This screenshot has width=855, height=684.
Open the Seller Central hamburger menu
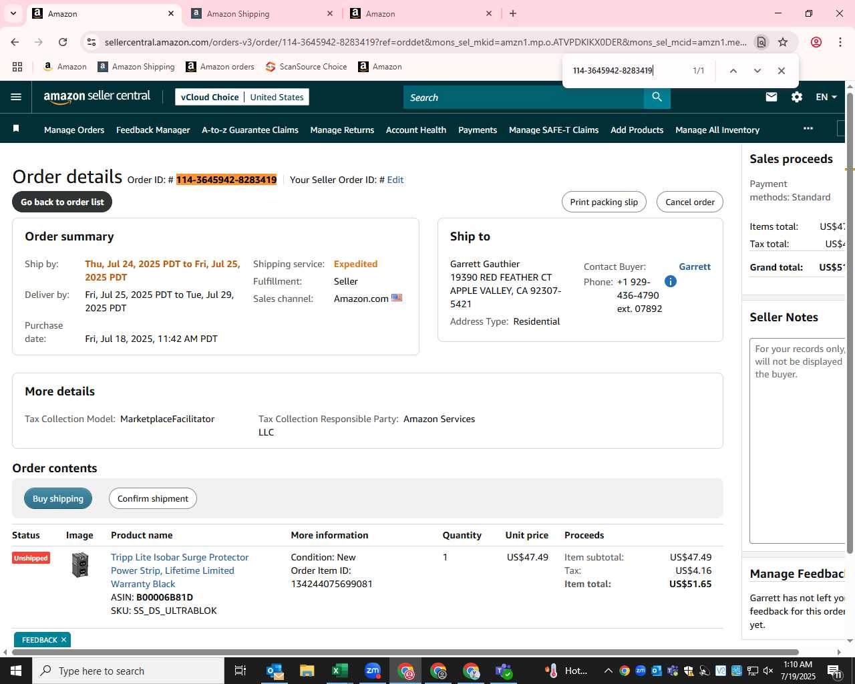[16, 97]
